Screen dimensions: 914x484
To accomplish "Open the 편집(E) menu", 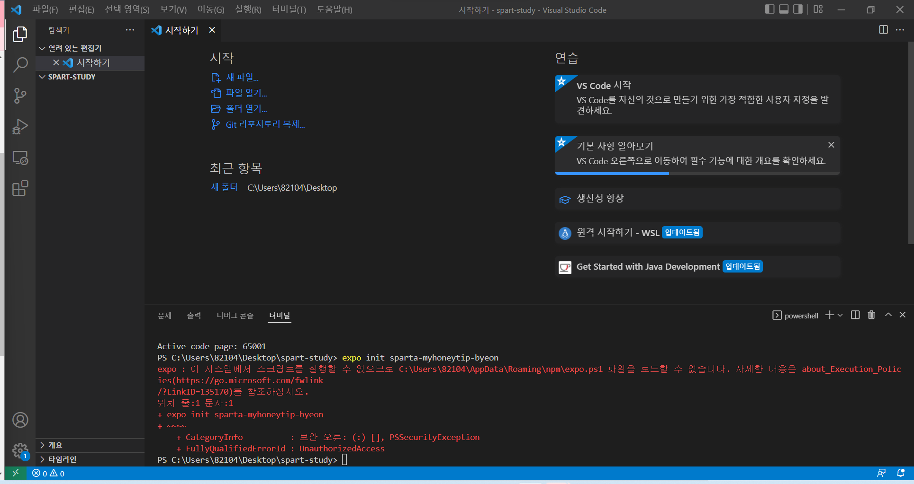I will (x=81, y=9).
